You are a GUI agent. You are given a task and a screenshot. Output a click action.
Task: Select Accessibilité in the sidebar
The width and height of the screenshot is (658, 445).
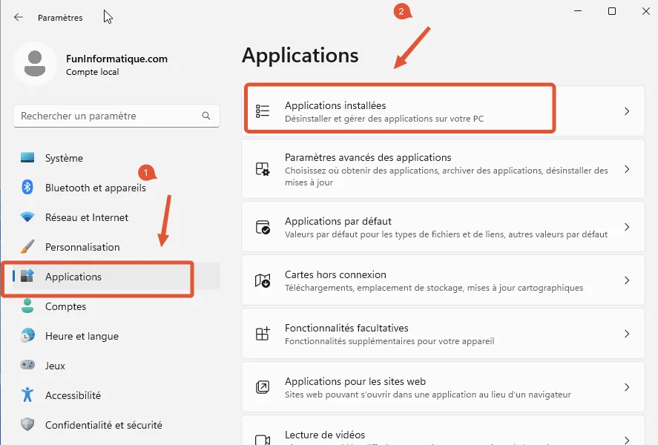73,395
